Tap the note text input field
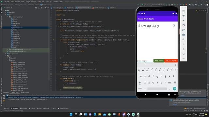Image resolution: width=209 pixels, height=117 pixels. [x=145, y=61]
